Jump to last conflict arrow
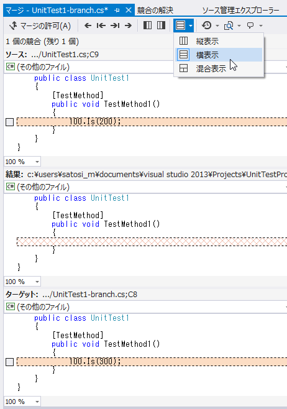 point(115,25)
